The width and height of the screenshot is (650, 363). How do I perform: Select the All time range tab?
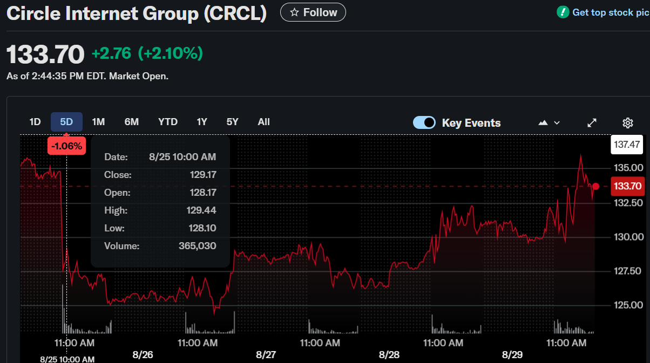[264, 122]
